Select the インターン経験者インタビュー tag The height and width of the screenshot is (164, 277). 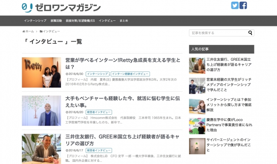pyautogui.click(x=130, y=74)
